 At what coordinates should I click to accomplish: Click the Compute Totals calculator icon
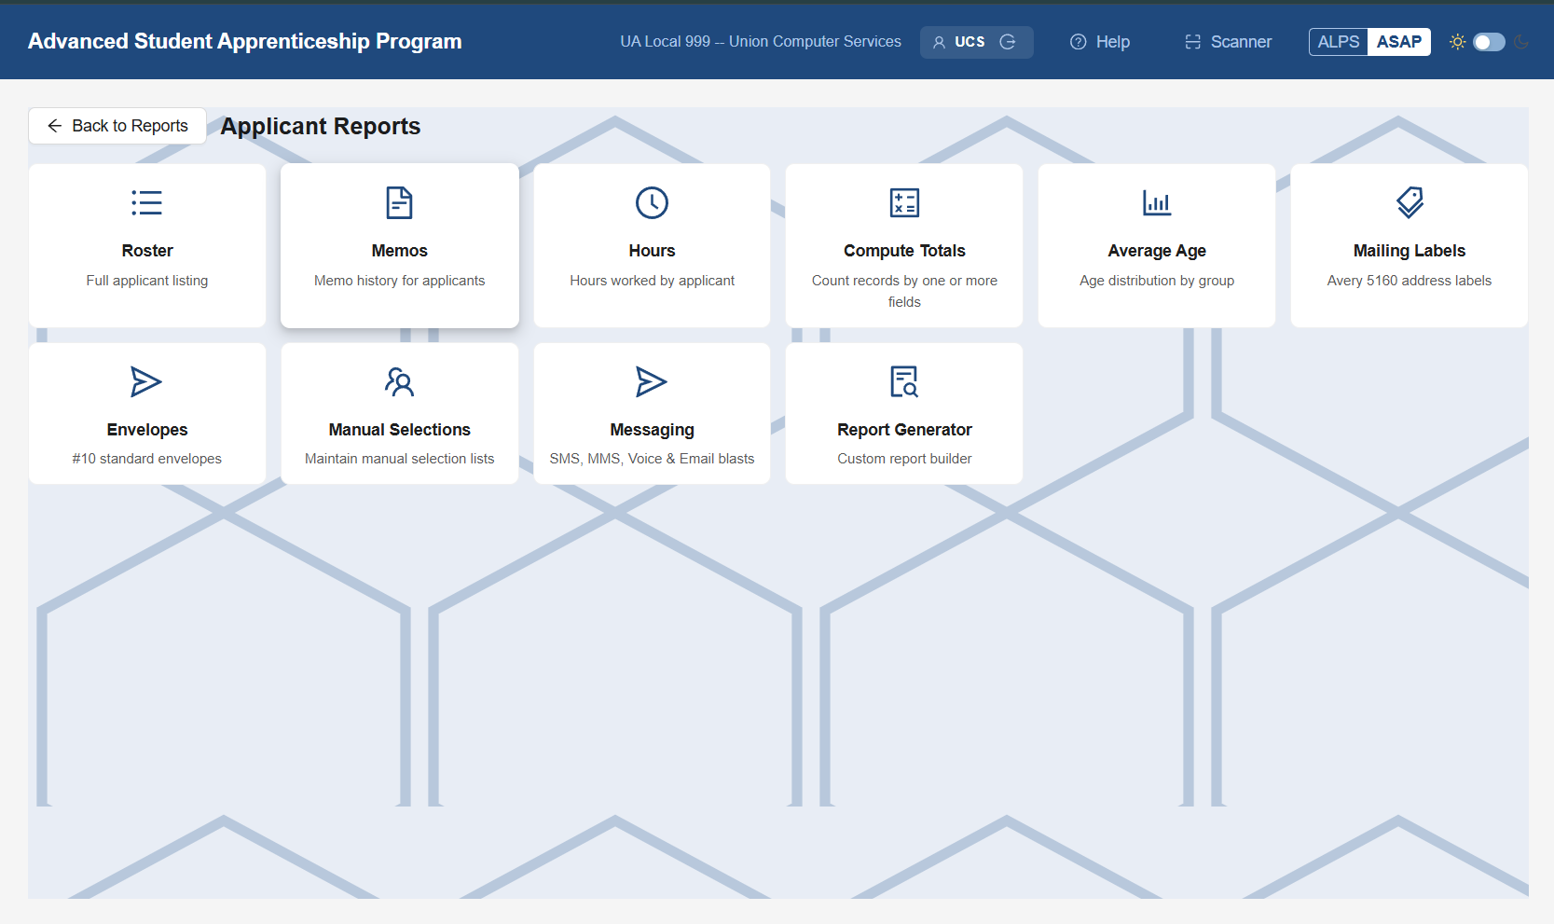(904, 202)
